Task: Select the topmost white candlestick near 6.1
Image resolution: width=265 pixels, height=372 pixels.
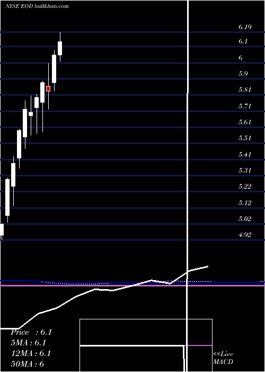Action: tap(60, 48)
